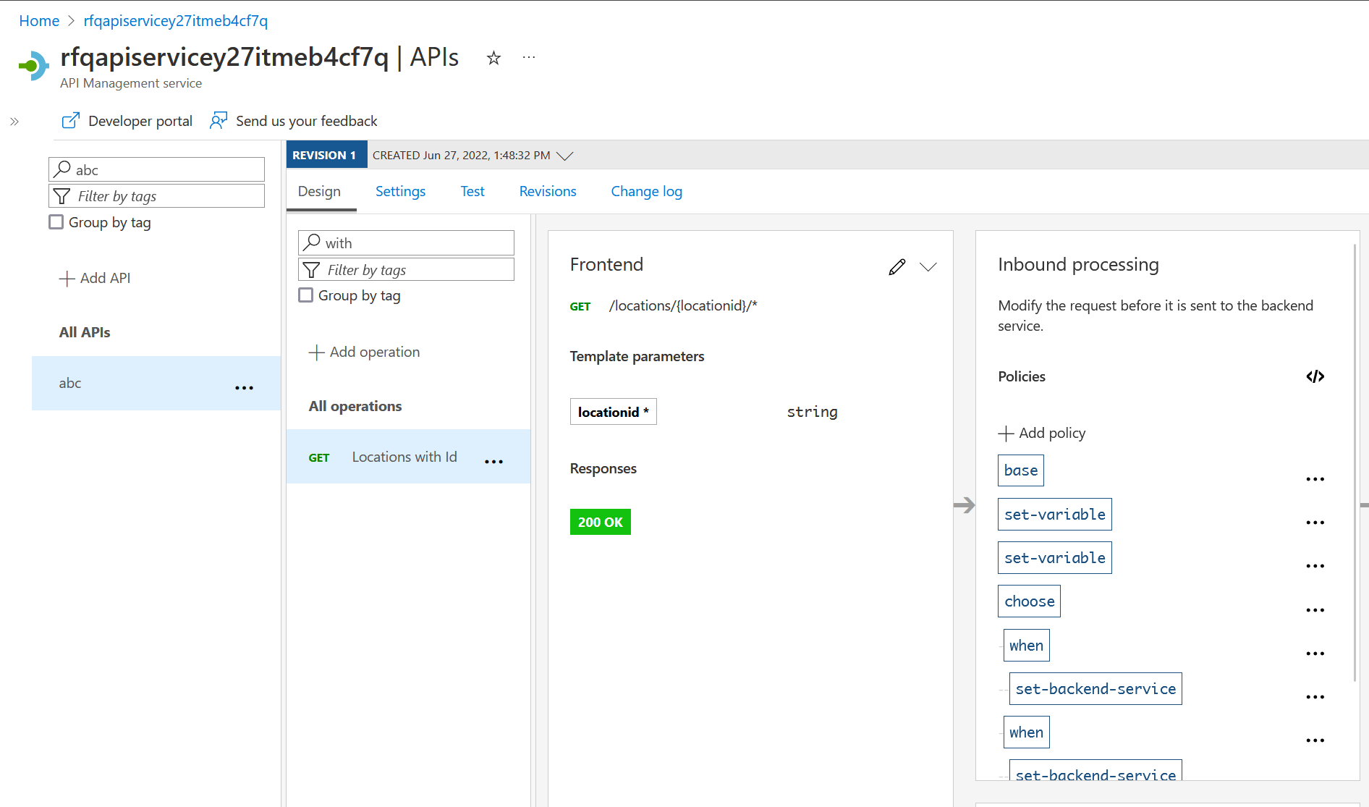Open ellipsis menu for set-backend-service policy
Viewport: 1369px width, 807px height.
pyautogui.click(x=1315, y=696)
